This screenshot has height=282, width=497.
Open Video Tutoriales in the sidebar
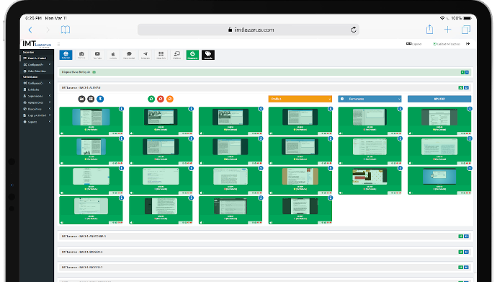pos(37,71)
